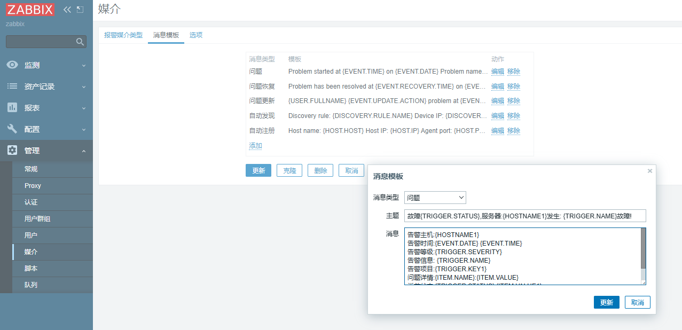682x330 pixels.
Task: Click 编辑 for the 自动注册 row
Action: coord(498,131)
